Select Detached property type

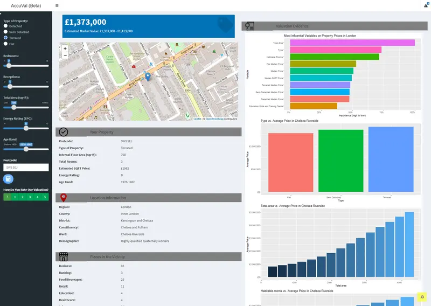click(5, 26)
